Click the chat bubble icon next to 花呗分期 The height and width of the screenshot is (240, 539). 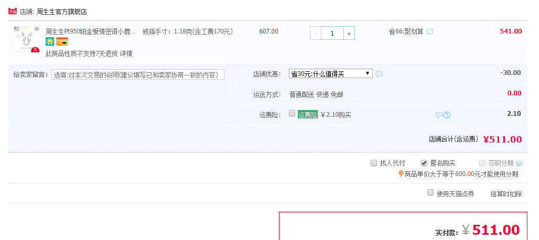519,163
